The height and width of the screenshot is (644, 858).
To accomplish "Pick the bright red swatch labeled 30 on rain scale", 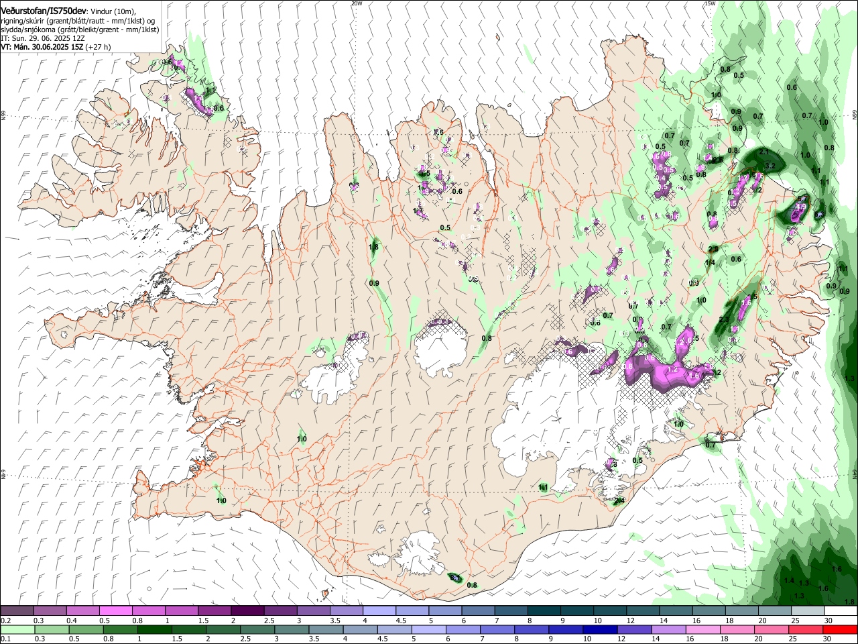I will (839, 630).
